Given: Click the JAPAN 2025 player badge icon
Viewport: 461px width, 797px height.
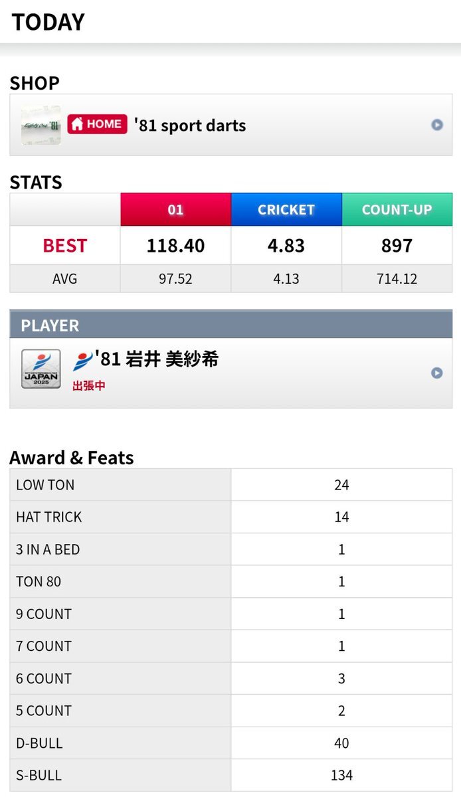Looking at the screenshot, I should pyautogui.click(x=41, y=369).
